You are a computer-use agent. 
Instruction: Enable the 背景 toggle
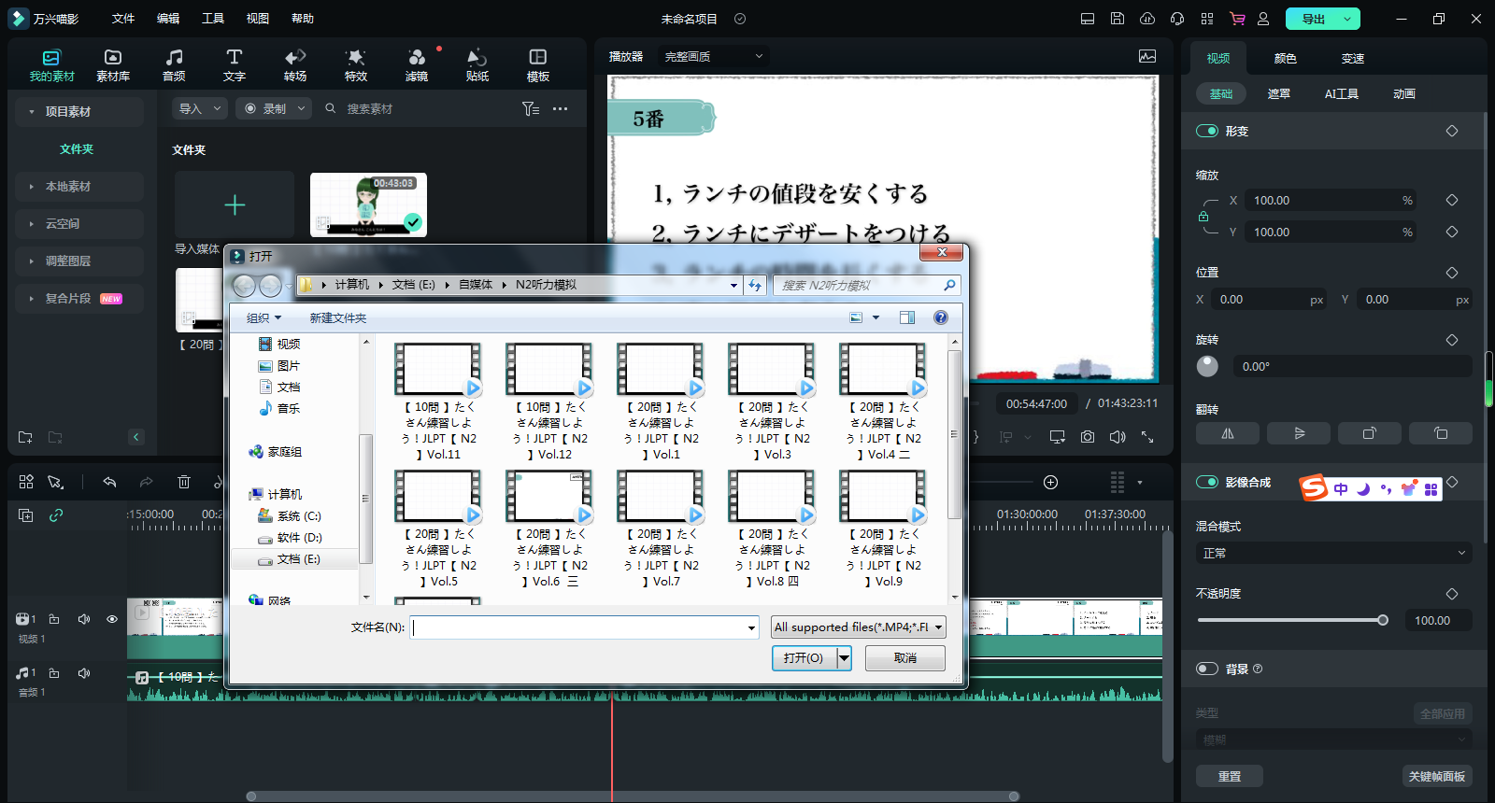point(1207,669)
